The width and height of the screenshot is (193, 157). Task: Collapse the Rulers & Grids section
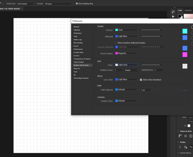point(178,131)
